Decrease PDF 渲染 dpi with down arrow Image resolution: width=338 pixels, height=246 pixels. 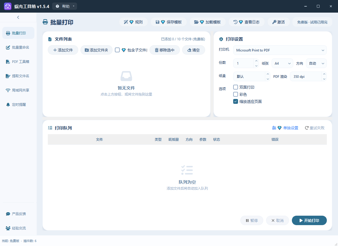[x=324, y=79]
